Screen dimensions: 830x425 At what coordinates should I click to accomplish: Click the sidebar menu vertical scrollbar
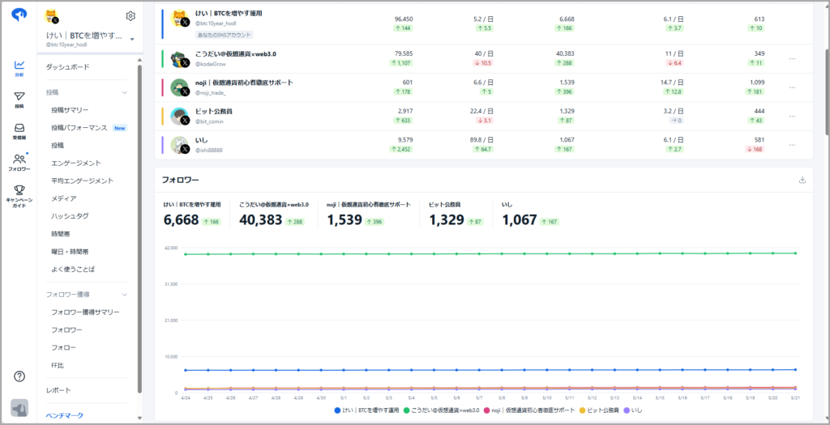(x=139, y=227)
